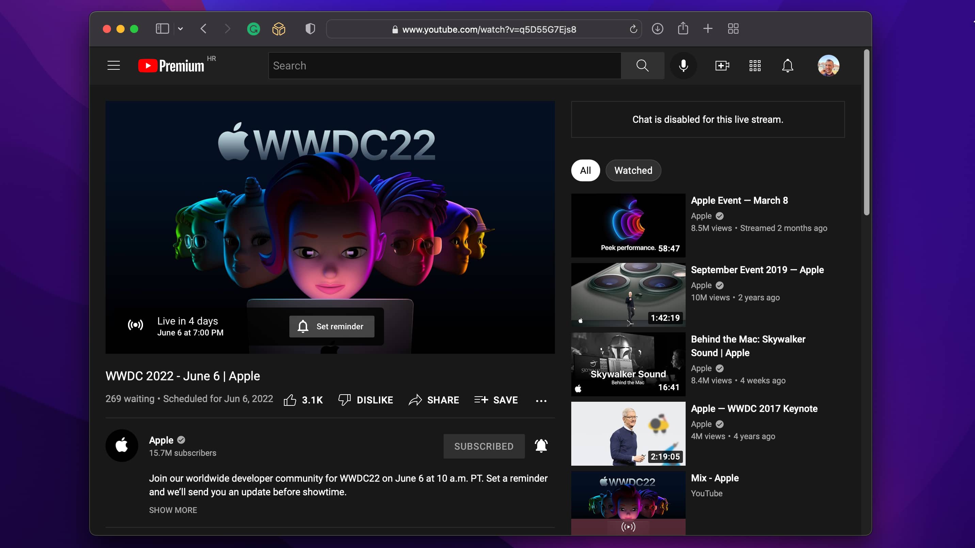The height and width of the screenshot is (548, 975).
Task: Click Set reminder on the WWDC stream
Action: [x=332, y=326]
